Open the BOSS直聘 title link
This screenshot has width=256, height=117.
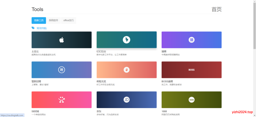[x=167, y=82]
